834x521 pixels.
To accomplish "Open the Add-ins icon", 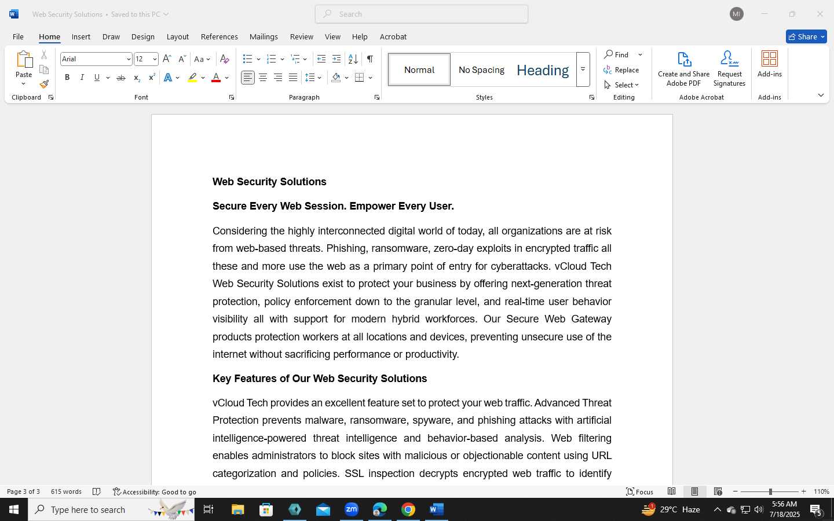I will (770, 64).
